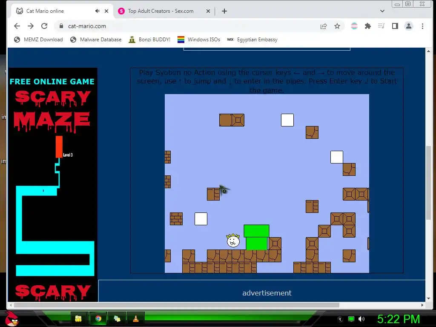Click the browser forward arrow

(x=31, y=26)
